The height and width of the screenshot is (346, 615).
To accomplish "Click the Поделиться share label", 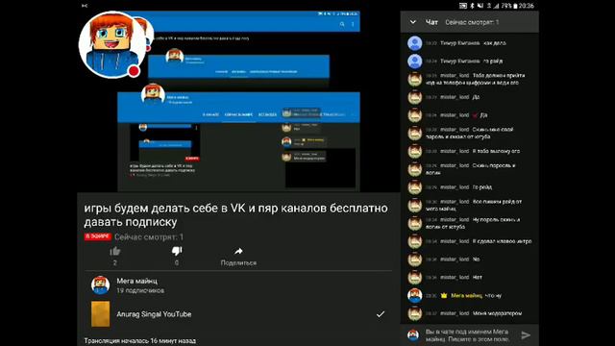I will pos(238,262).
